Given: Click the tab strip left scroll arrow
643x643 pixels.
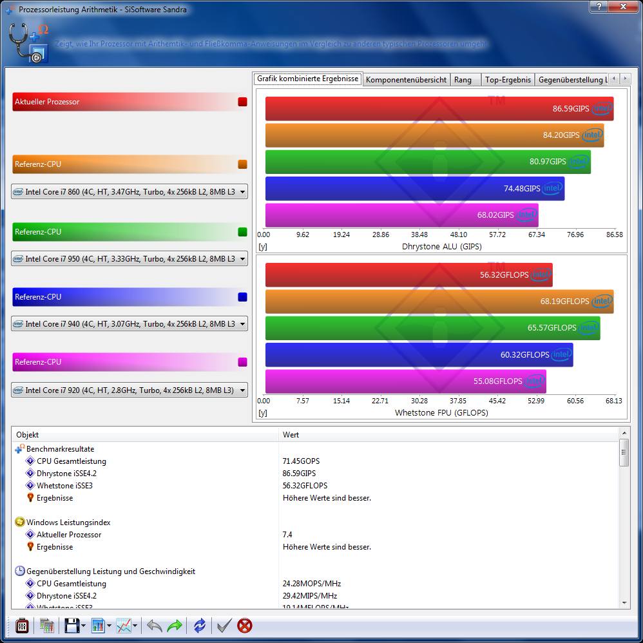Looking at the screenshot, I should tap(614, 79).
